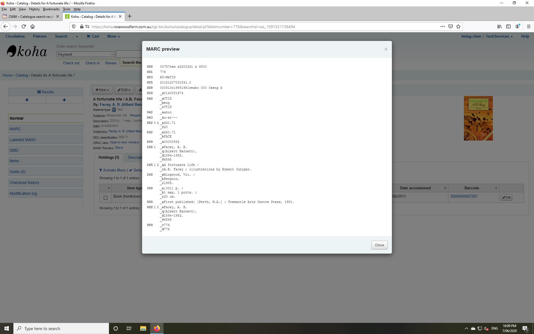Screen dimensions: 534x334
Task: Open barcode 30094000007267 link
Action: 464,196
